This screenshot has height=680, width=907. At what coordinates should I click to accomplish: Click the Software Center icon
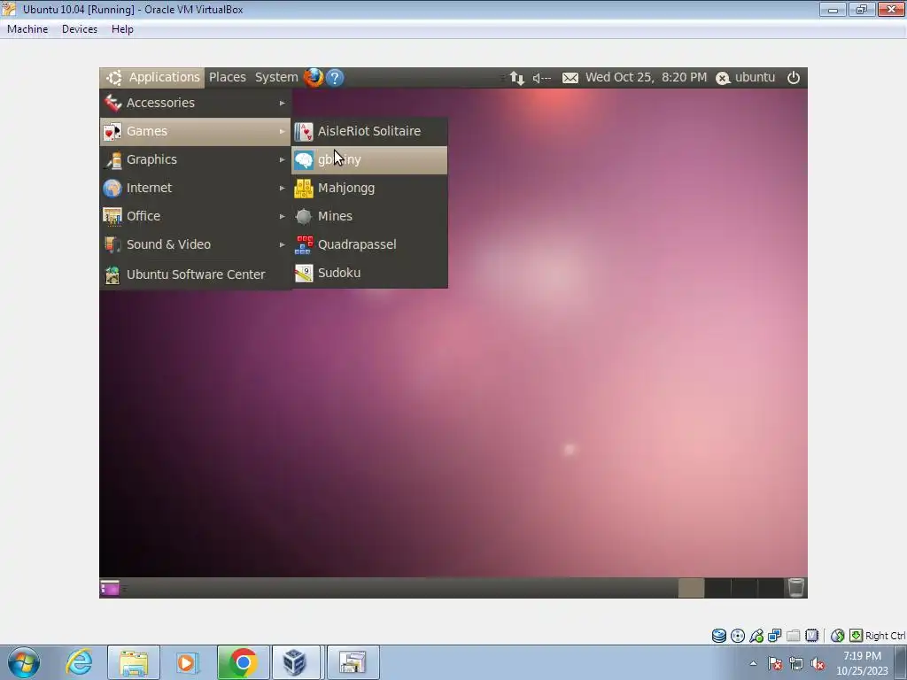[x=112, y=274]
